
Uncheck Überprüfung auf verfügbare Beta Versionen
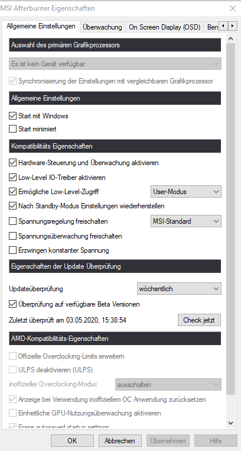[12, 304]
